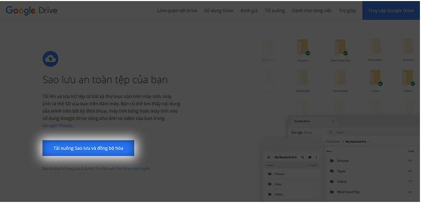Go to the Định giá page
The image size is (421, 203).
249,10
